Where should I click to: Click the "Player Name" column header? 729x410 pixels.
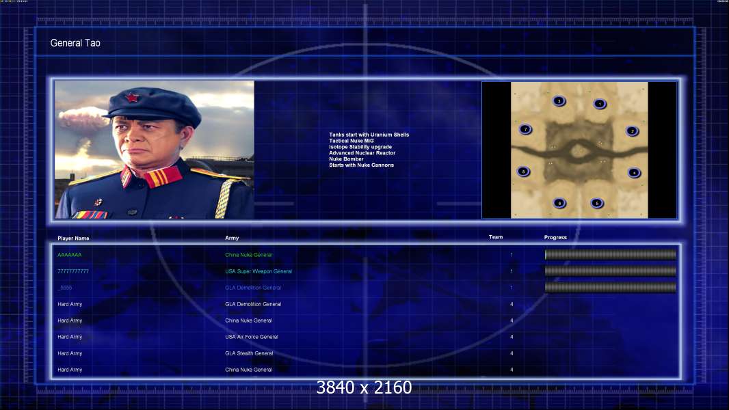point(73,238)
